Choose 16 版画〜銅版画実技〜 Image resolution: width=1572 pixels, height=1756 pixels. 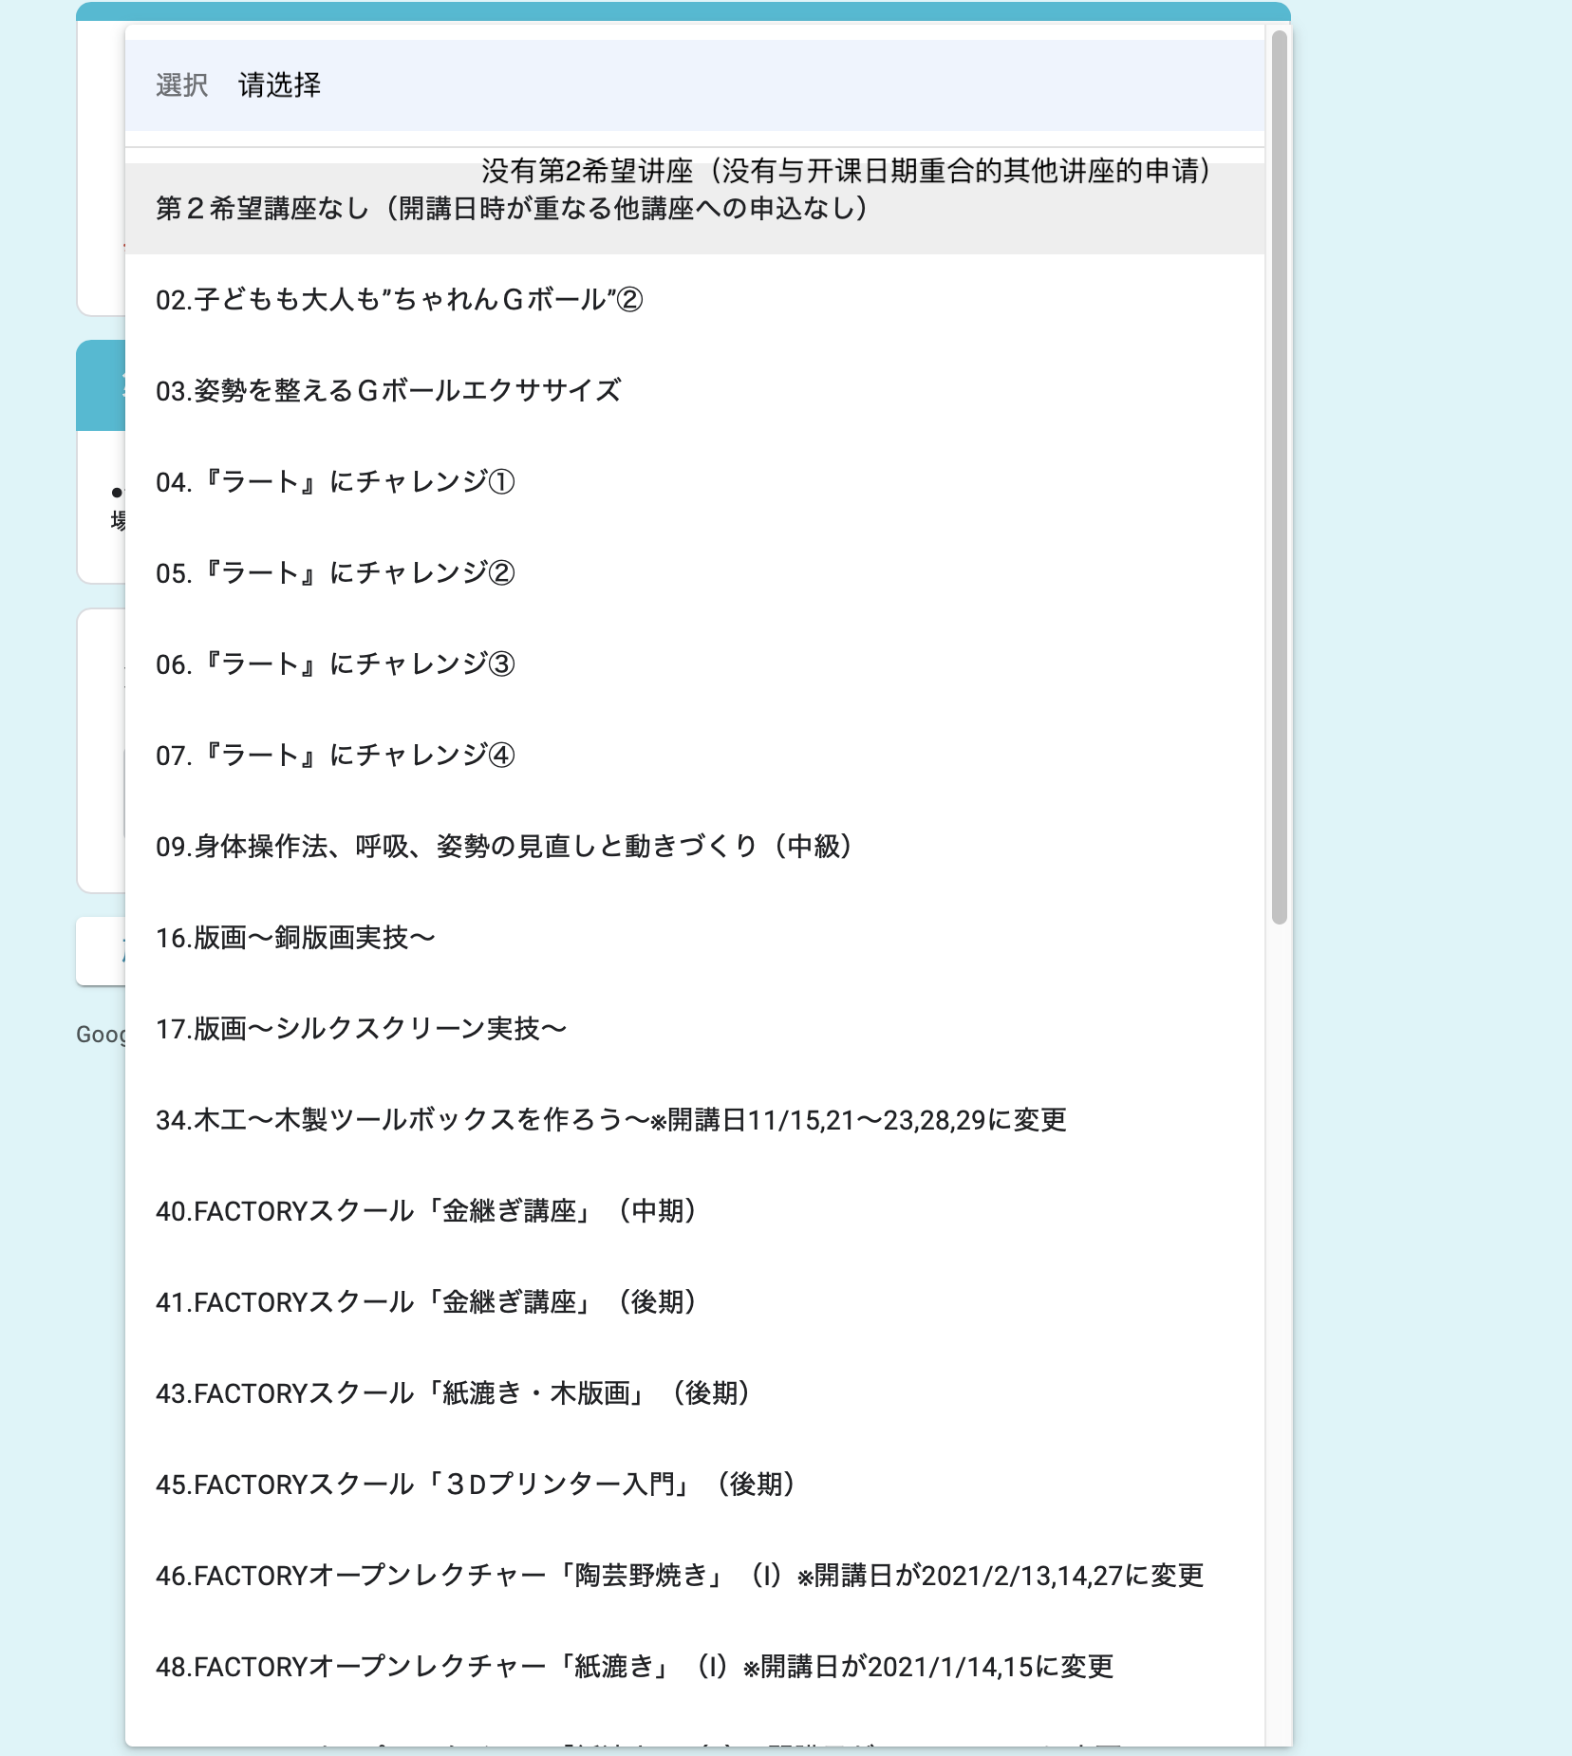coord(295,938)
